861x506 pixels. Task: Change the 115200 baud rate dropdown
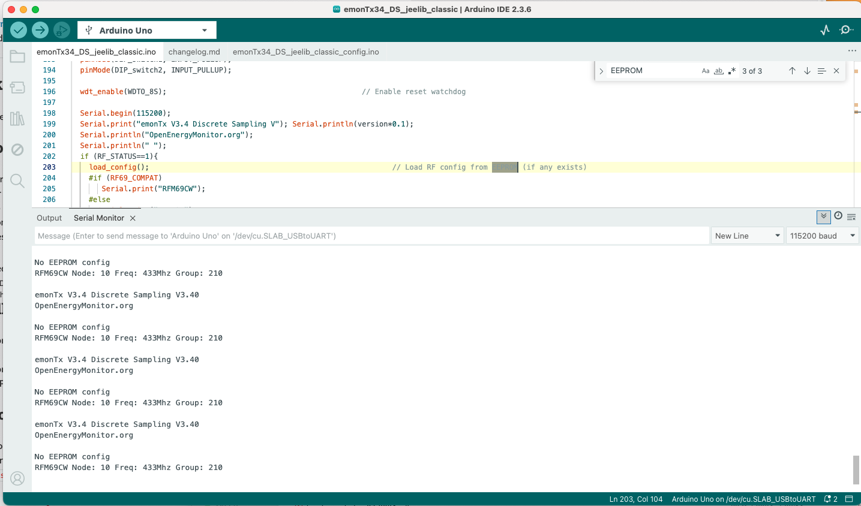point(822,236)
